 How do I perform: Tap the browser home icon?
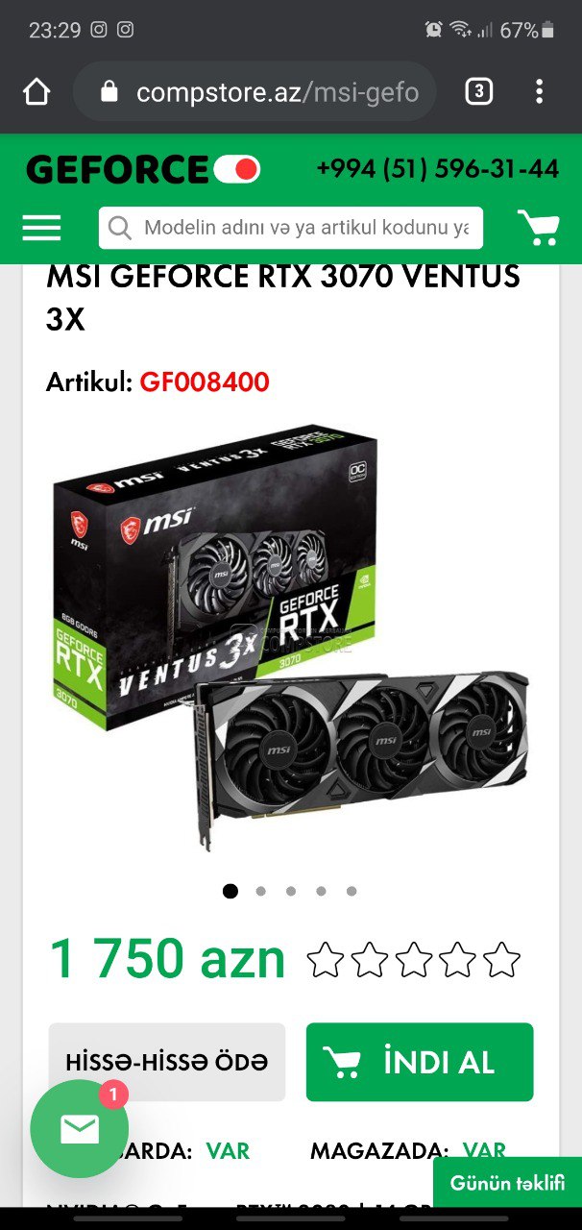tap(36, 92)
